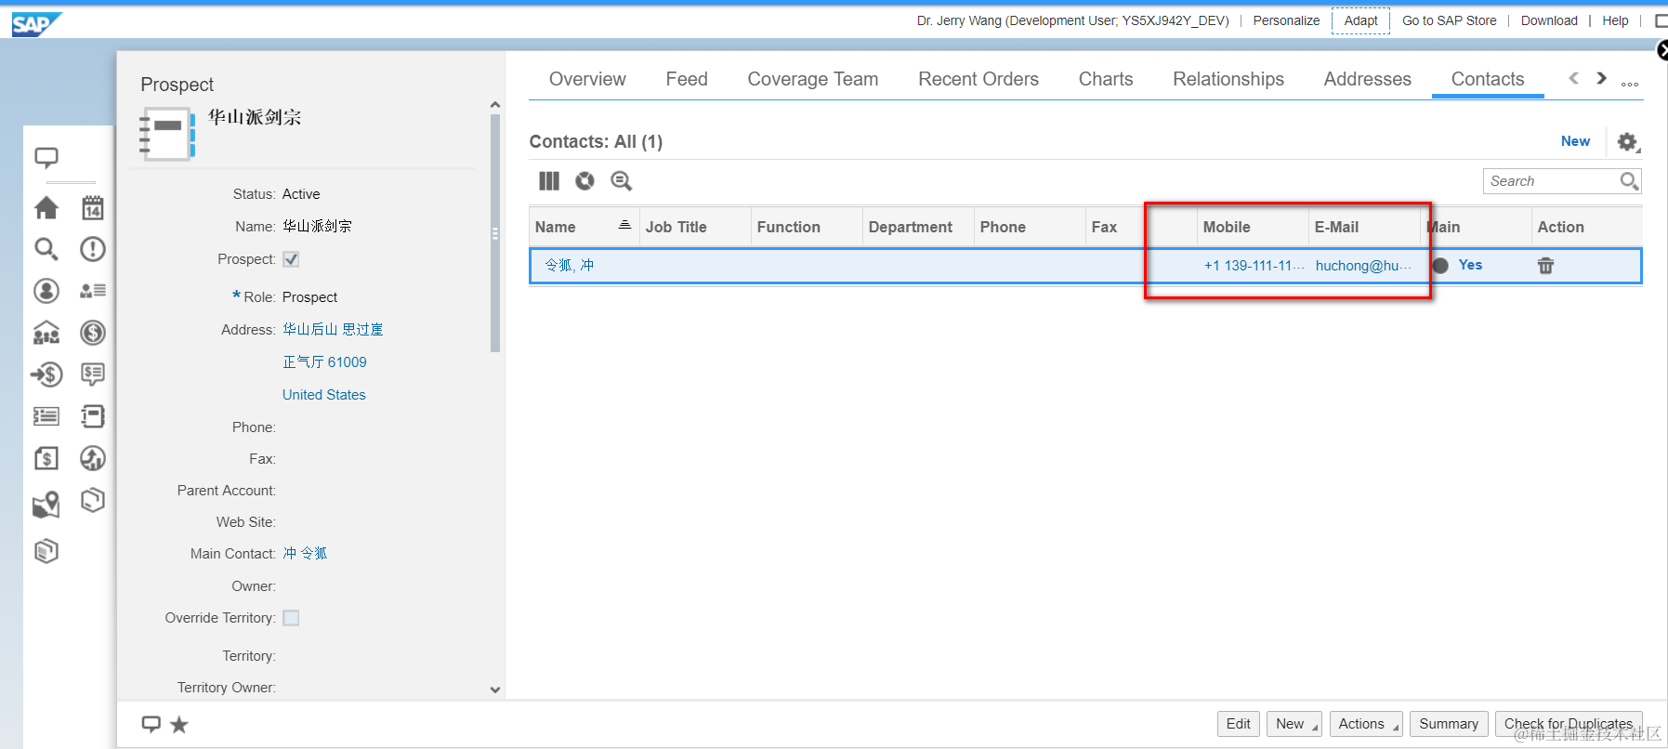Open the Actions dropdown button

[1366, 724]
